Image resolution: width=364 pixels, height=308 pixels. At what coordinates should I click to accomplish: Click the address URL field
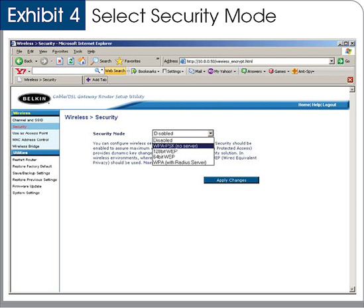point(257,61)
